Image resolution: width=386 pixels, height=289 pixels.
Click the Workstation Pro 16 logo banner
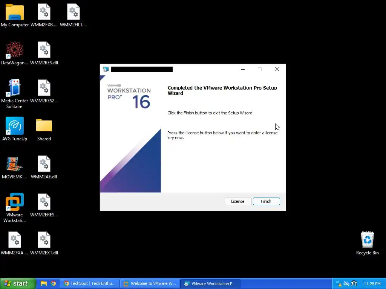click(130, 134)
